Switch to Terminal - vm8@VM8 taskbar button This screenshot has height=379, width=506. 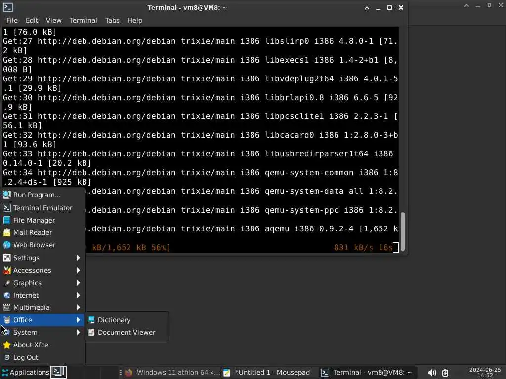click(x=368, y=372)
